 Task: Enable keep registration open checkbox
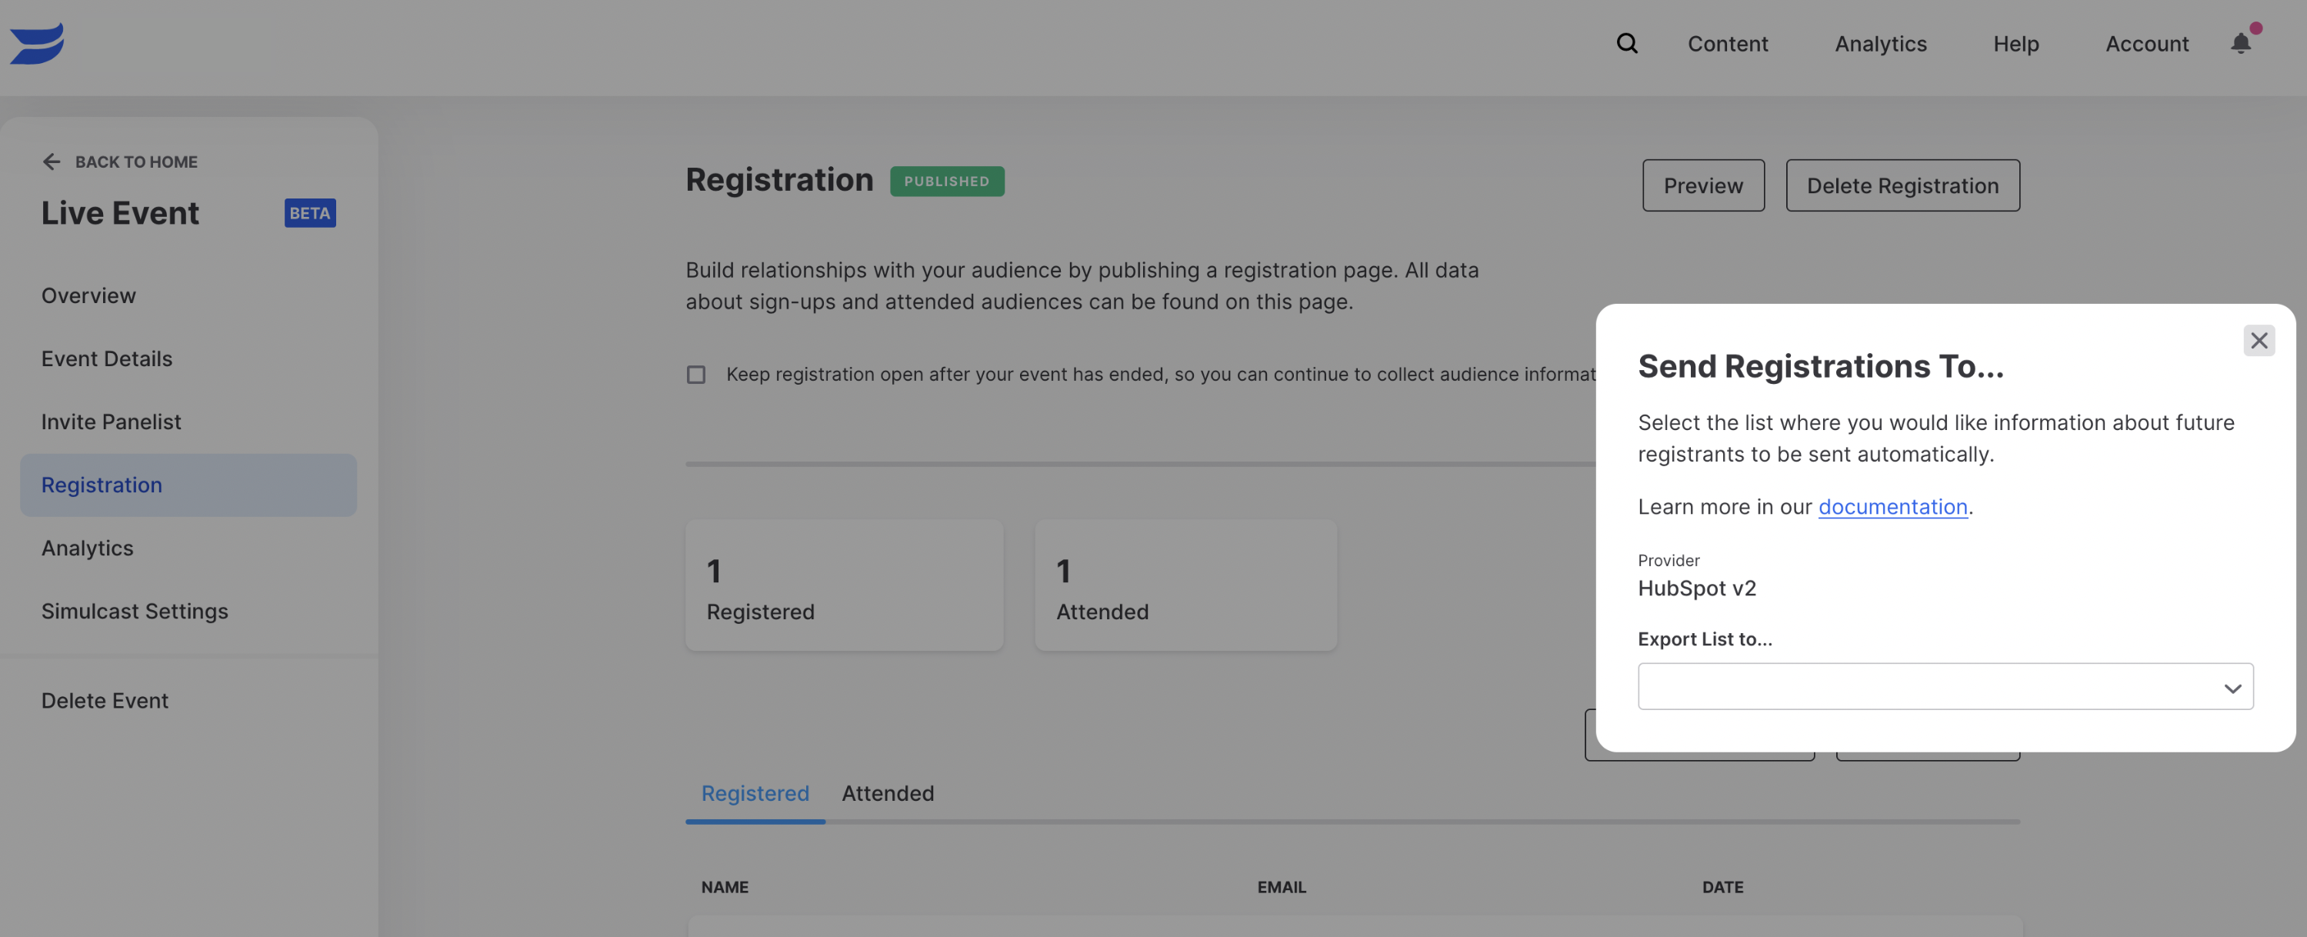pyautogui.click(x=696, y=375)
